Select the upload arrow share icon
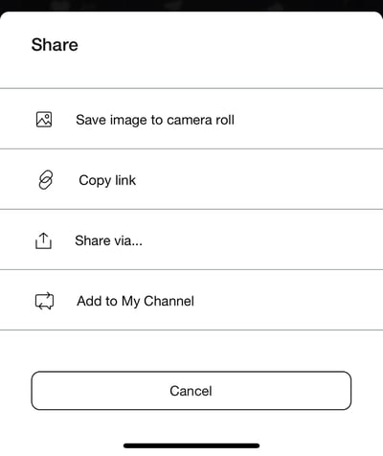 pos(43,240)
